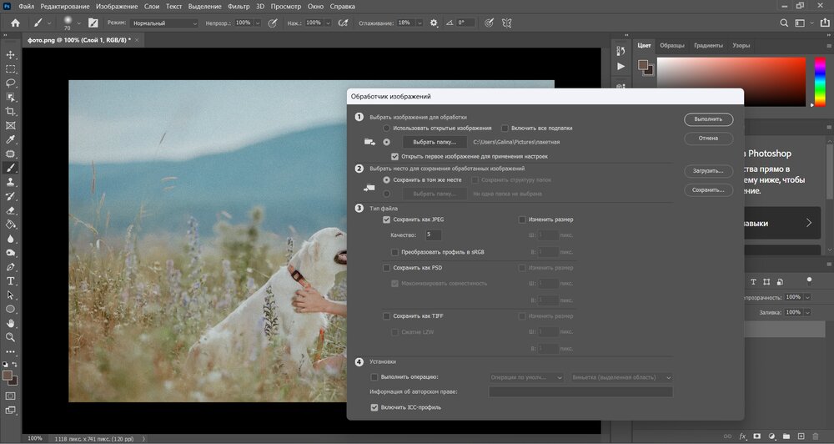Uncheck 'Сохранить как JPEG' checkbox

click(386, 219)
